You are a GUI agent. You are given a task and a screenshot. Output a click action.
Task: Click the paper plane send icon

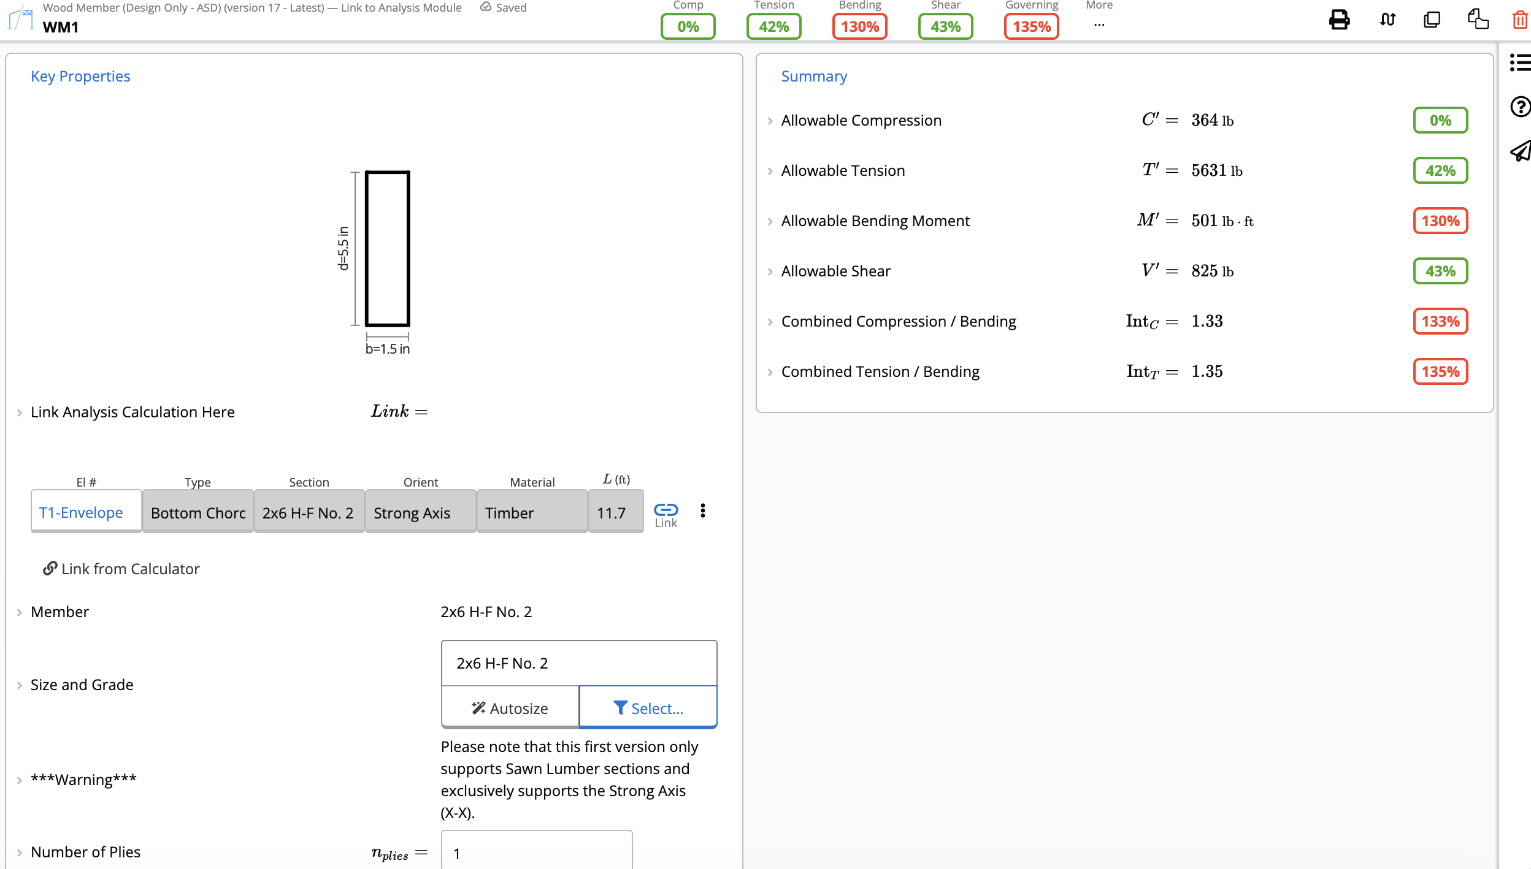point(1520,151)
